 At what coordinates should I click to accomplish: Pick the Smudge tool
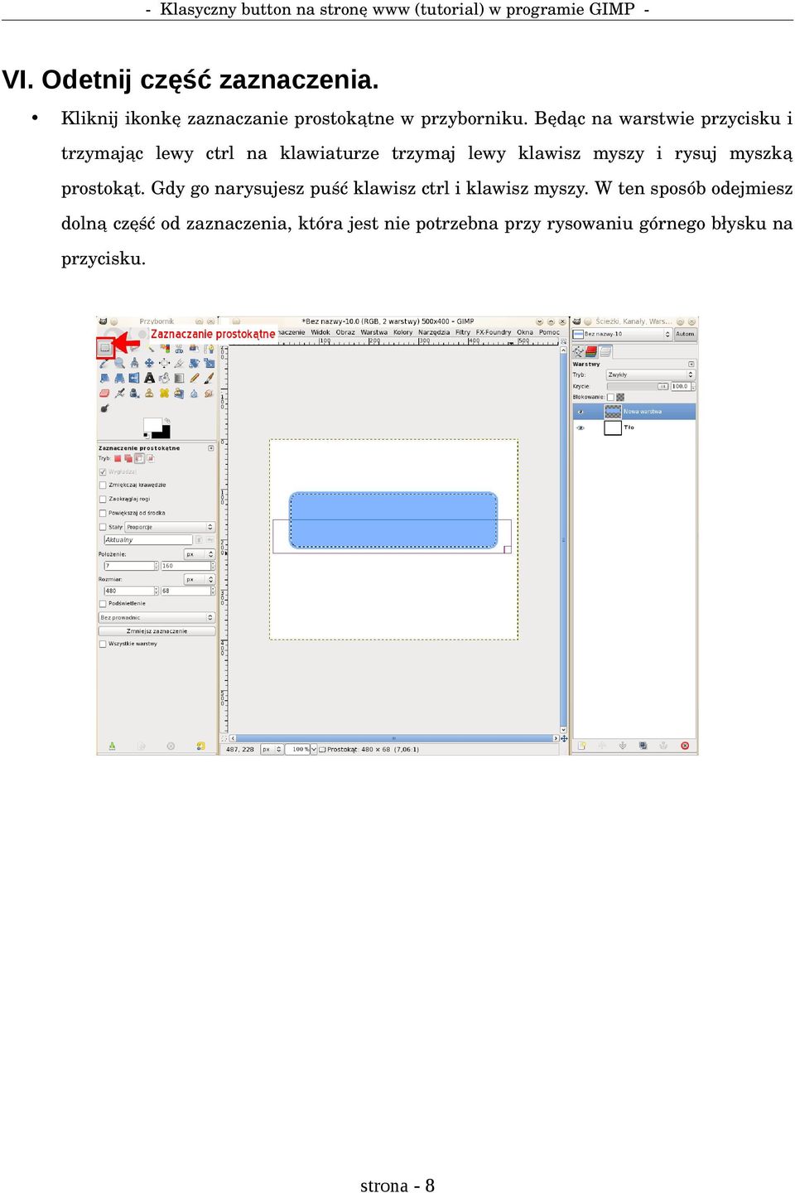pos(209,394)
